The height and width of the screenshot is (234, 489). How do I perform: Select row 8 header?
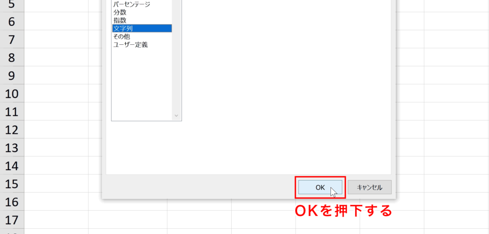12,57
